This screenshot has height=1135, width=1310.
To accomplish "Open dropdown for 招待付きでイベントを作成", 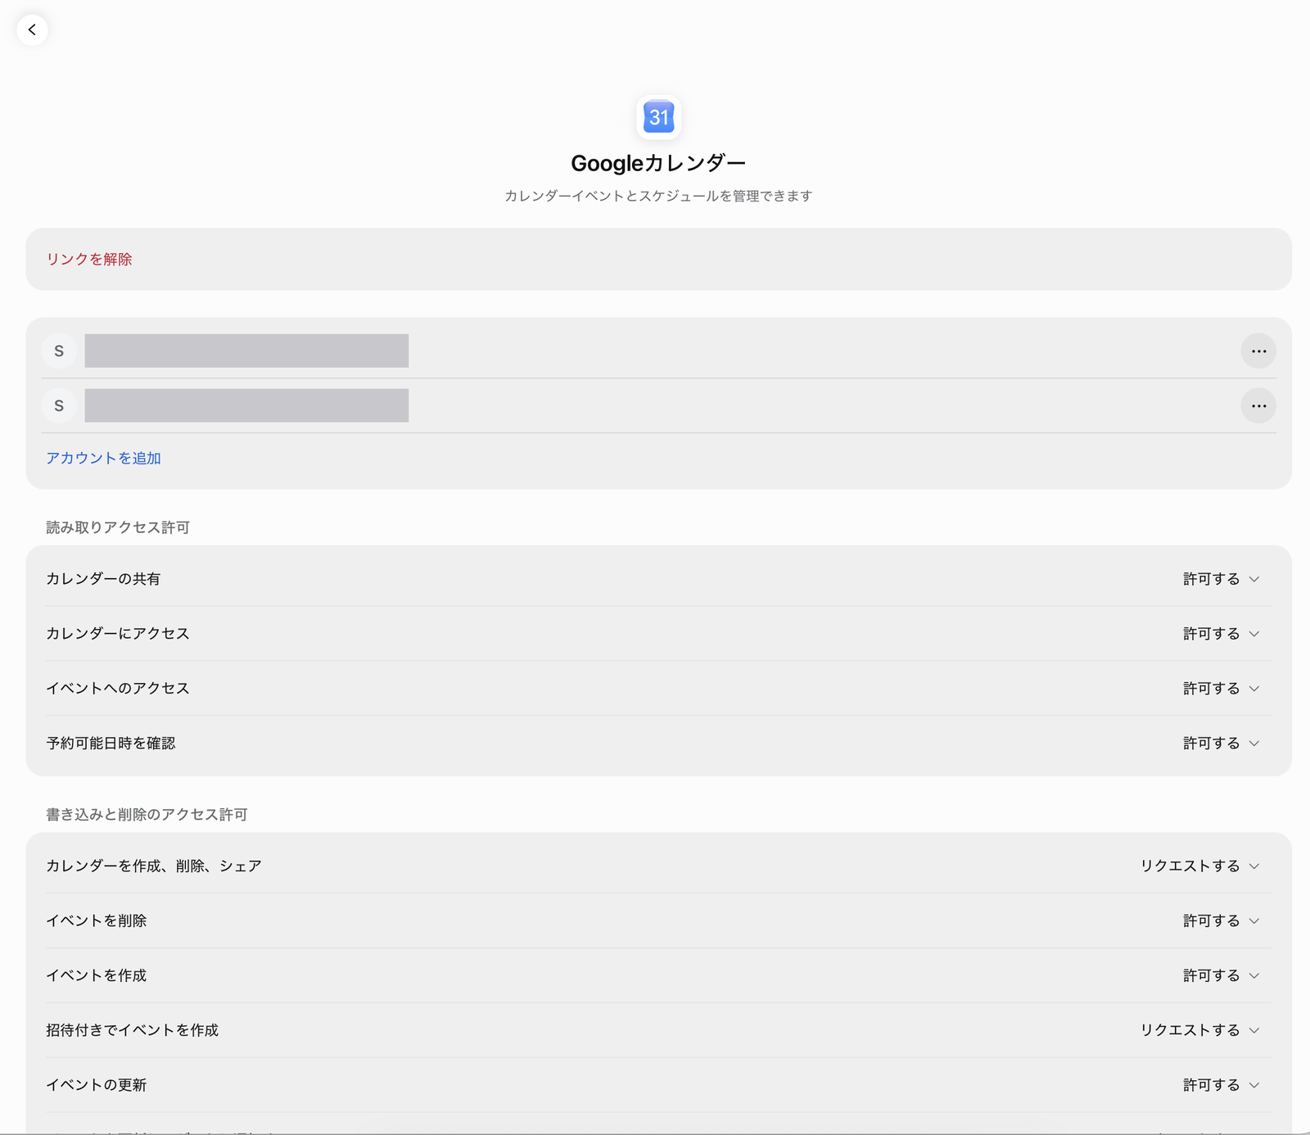I will (1199, 1030).
